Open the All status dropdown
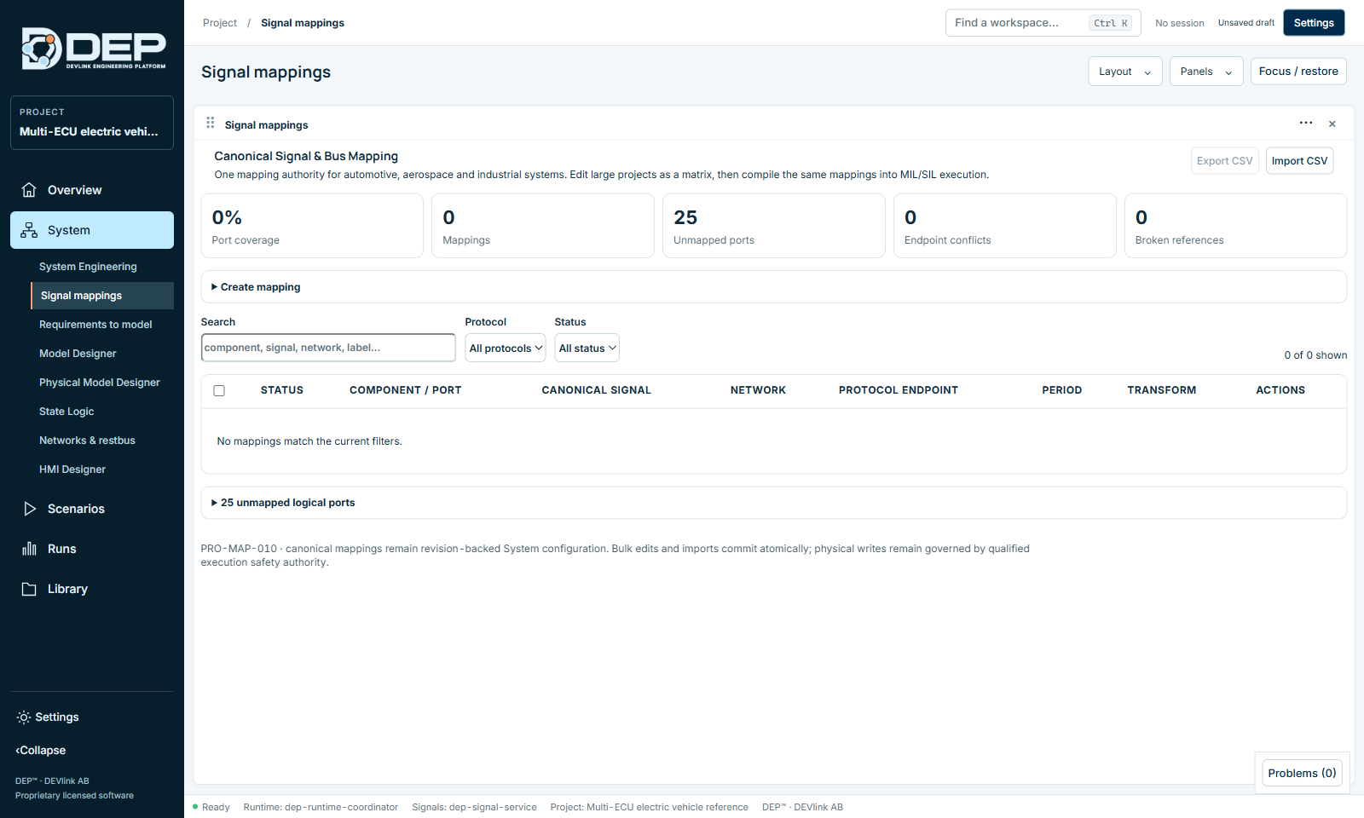Viewport: 1364px width, 818px height. coord(587,348)
